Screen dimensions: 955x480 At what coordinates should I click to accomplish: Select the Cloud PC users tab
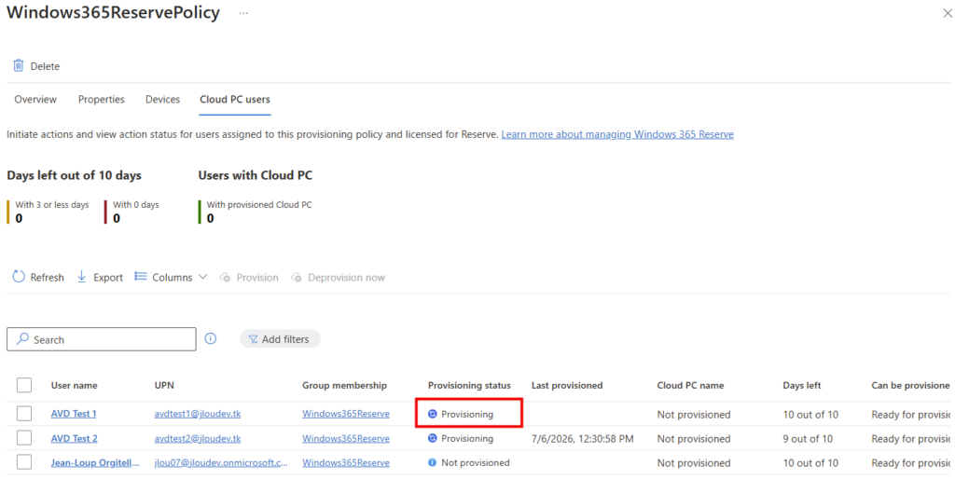pyautogui.click(x=235, y=99)
